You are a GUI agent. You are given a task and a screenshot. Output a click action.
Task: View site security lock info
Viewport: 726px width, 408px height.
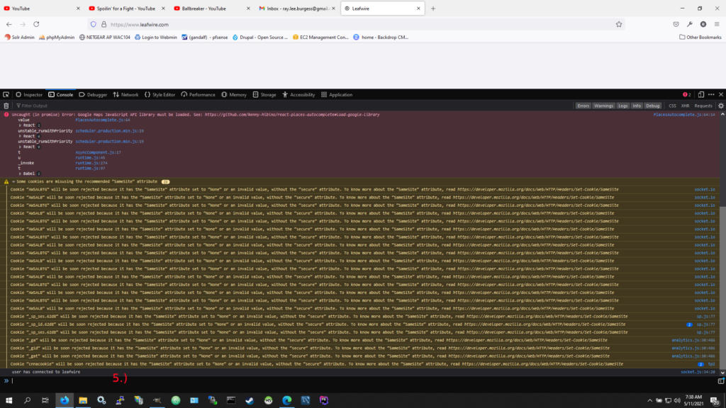coord(104,24)
